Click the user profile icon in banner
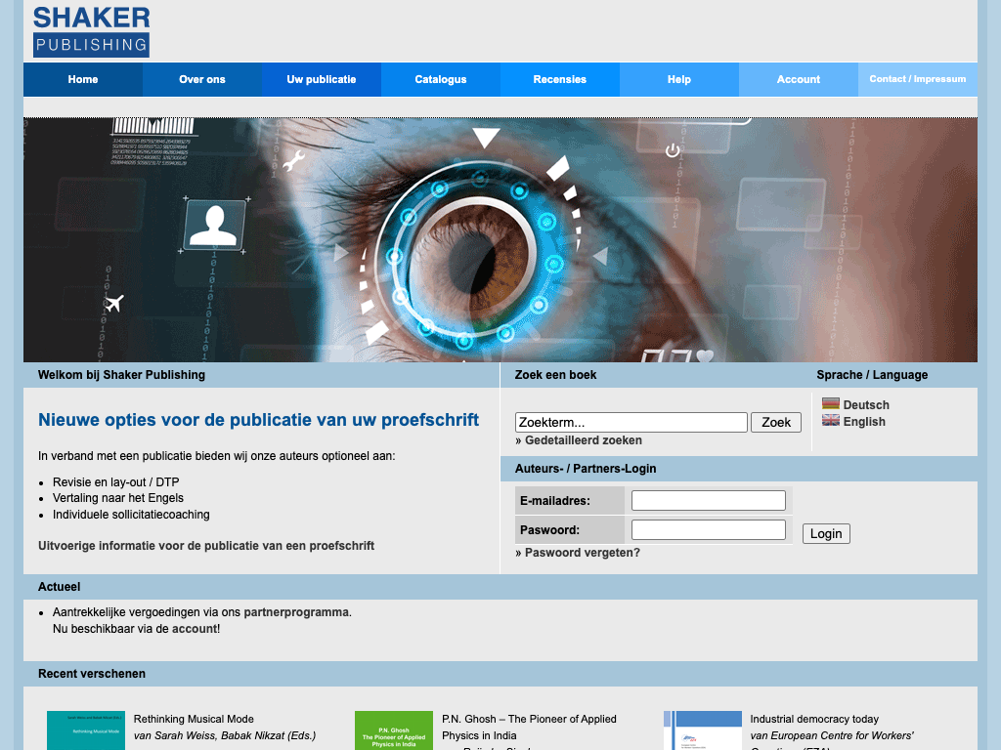 point(214,225)
